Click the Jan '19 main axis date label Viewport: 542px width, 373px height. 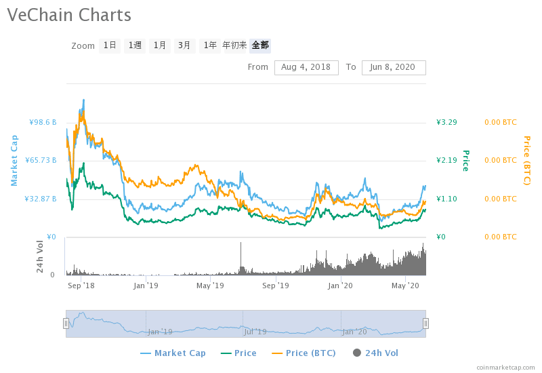pyautogui.click(x=146, y=286)
